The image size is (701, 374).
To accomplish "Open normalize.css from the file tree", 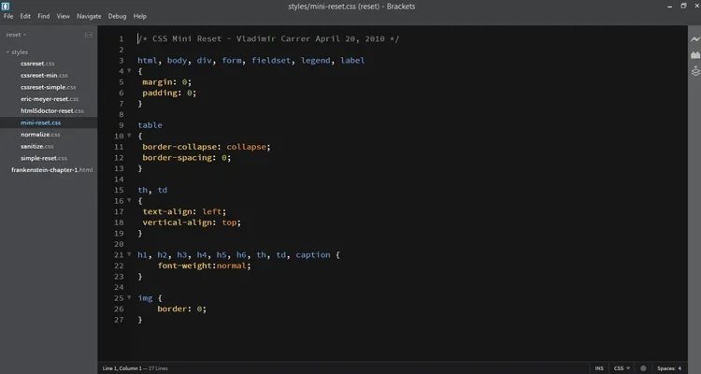I will [39, 135].
